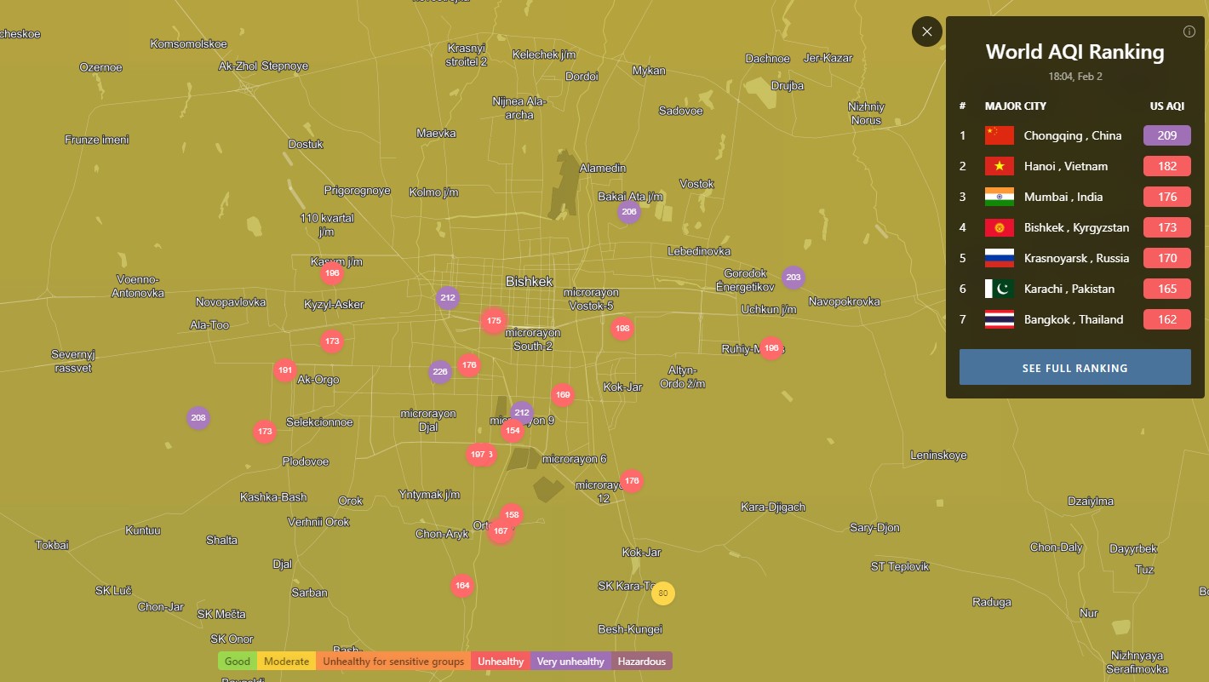Open Chongqing, China ranking entry
This screenshot has width=1209, height=682.
click(x=1072, y=135)
